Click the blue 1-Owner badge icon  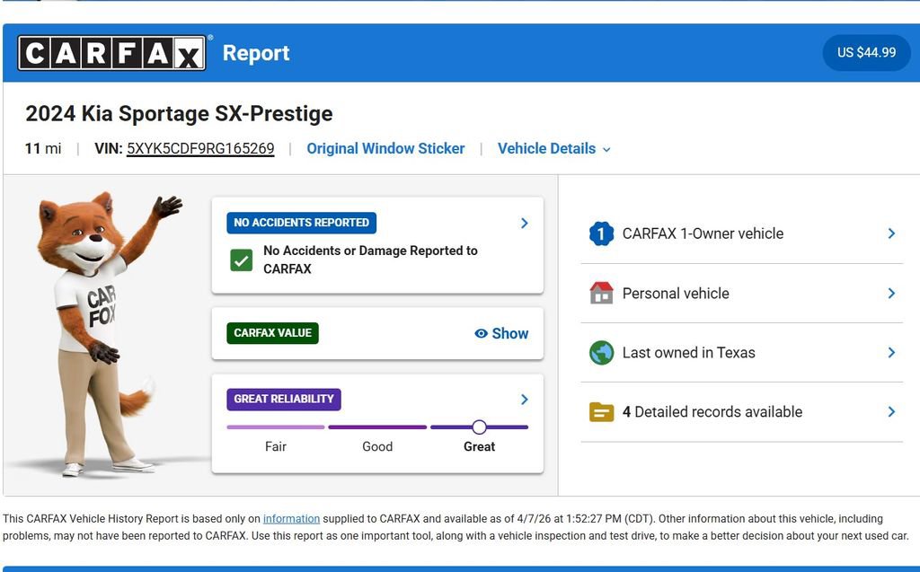click(601, 233)
